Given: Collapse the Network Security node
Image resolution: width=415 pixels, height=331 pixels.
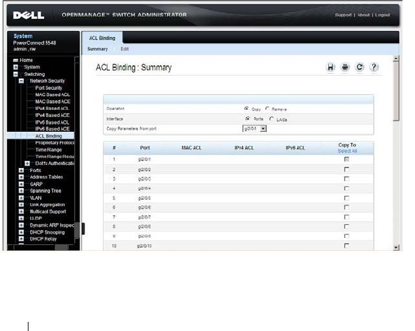Looking at the screenshot, I should point(21,81).
